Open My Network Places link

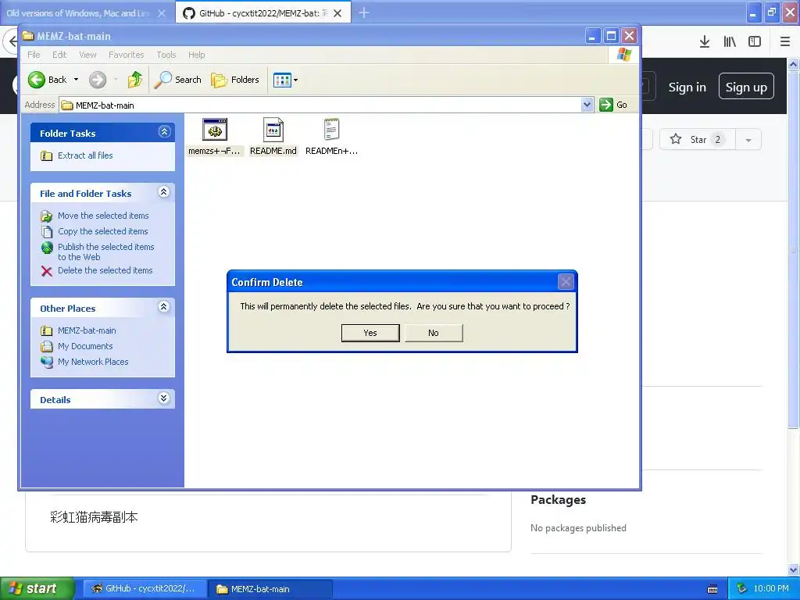pos(93,362)
